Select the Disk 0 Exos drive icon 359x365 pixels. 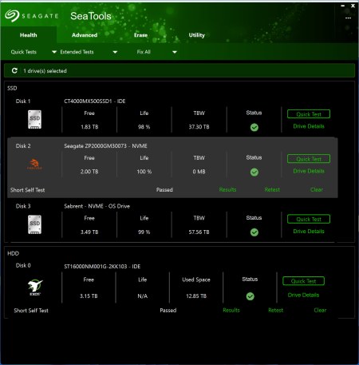pyautogui.click(x=35, y=288)
